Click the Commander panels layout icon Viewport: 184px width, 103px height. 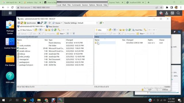pyautogui.click(x=19, y=23)
